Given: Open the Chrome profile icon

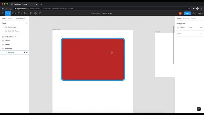Looking at the screenshot, I should tap(197, 9).
